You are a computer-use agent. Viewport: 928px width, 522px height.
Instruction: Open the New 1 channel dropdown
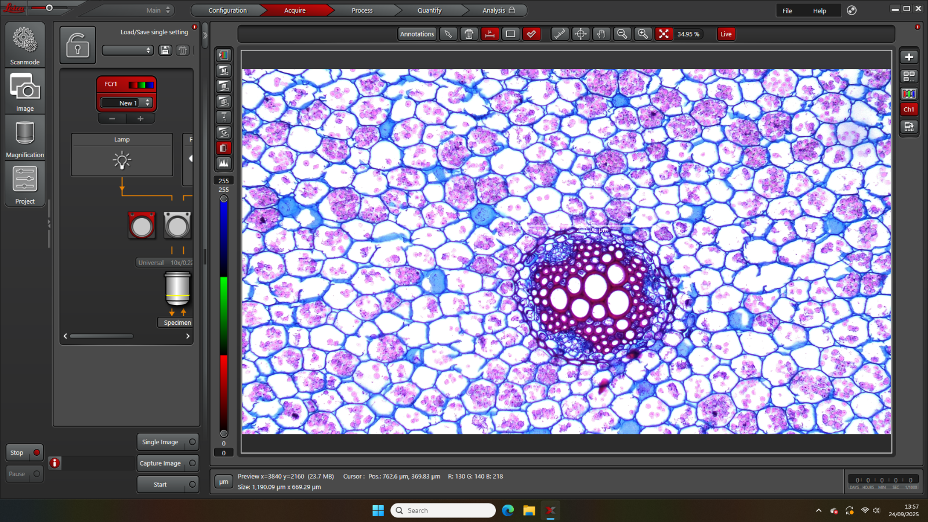coord(126,103)
